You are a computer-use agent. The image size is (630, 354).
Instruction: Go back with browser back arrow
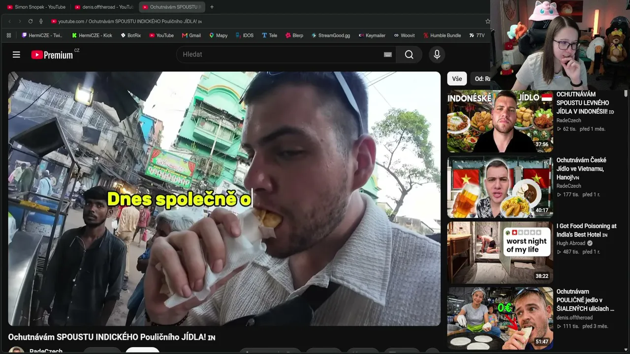(x=9, y=21)
